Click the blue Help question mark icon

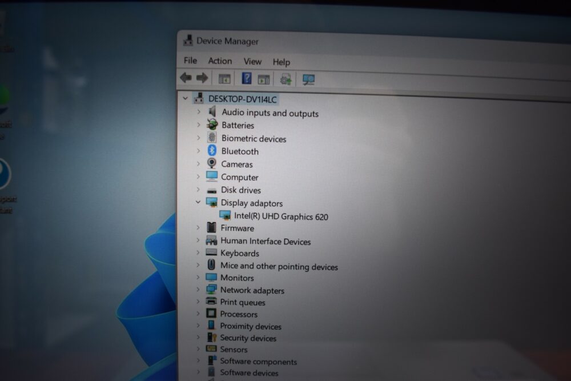tap(247, 78)
